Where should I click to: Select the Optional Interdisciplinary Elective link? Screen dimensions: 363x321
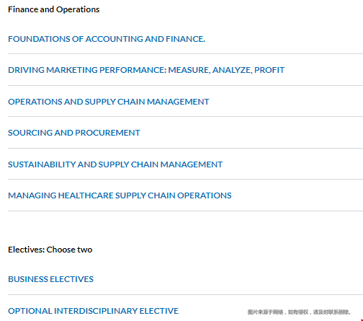[x=93, y=311]
